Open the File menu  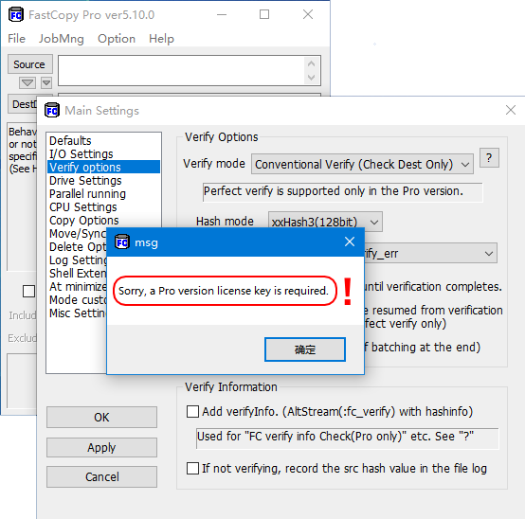tap(16, 39)
